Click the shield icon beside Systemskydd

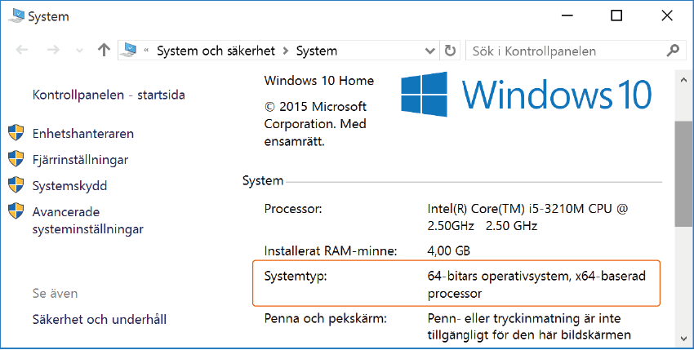(x=16, y=185)
